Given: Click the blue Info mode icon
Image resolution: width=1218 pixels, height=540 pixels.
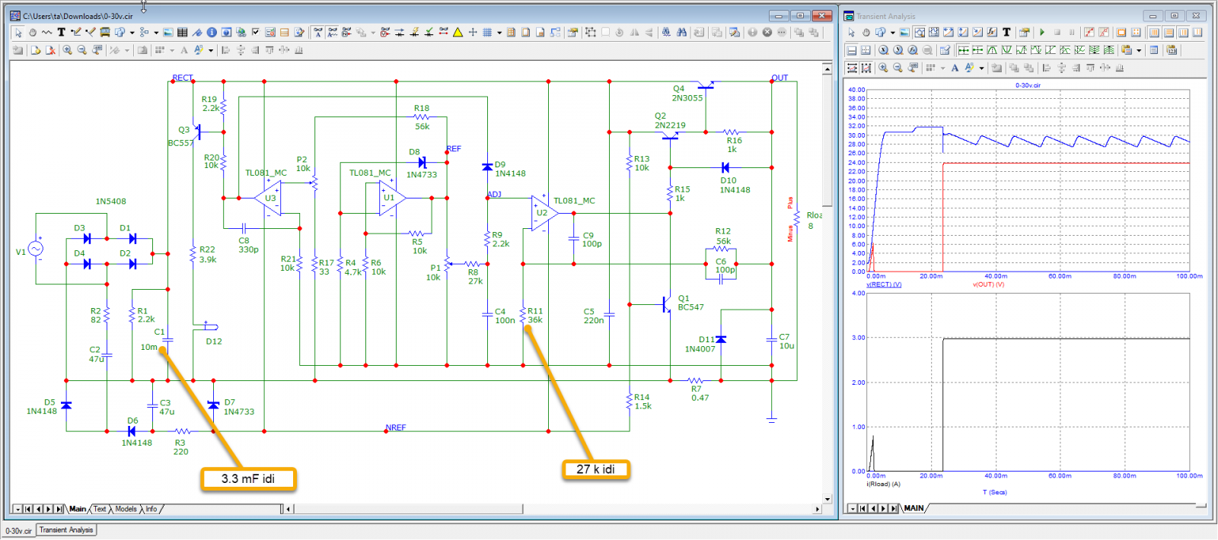Looking at the screenshot, I should (x=212, y=32).
